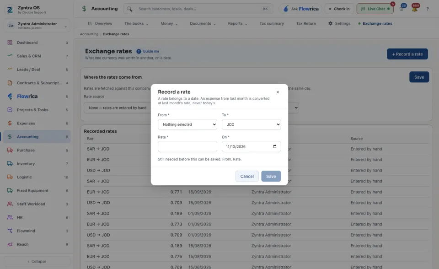Open the tasks badge icon showing 25

click(402, 9)
